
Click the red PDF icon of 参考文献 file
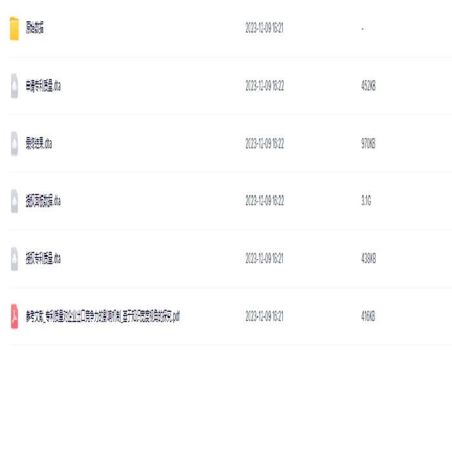[14, 316]
